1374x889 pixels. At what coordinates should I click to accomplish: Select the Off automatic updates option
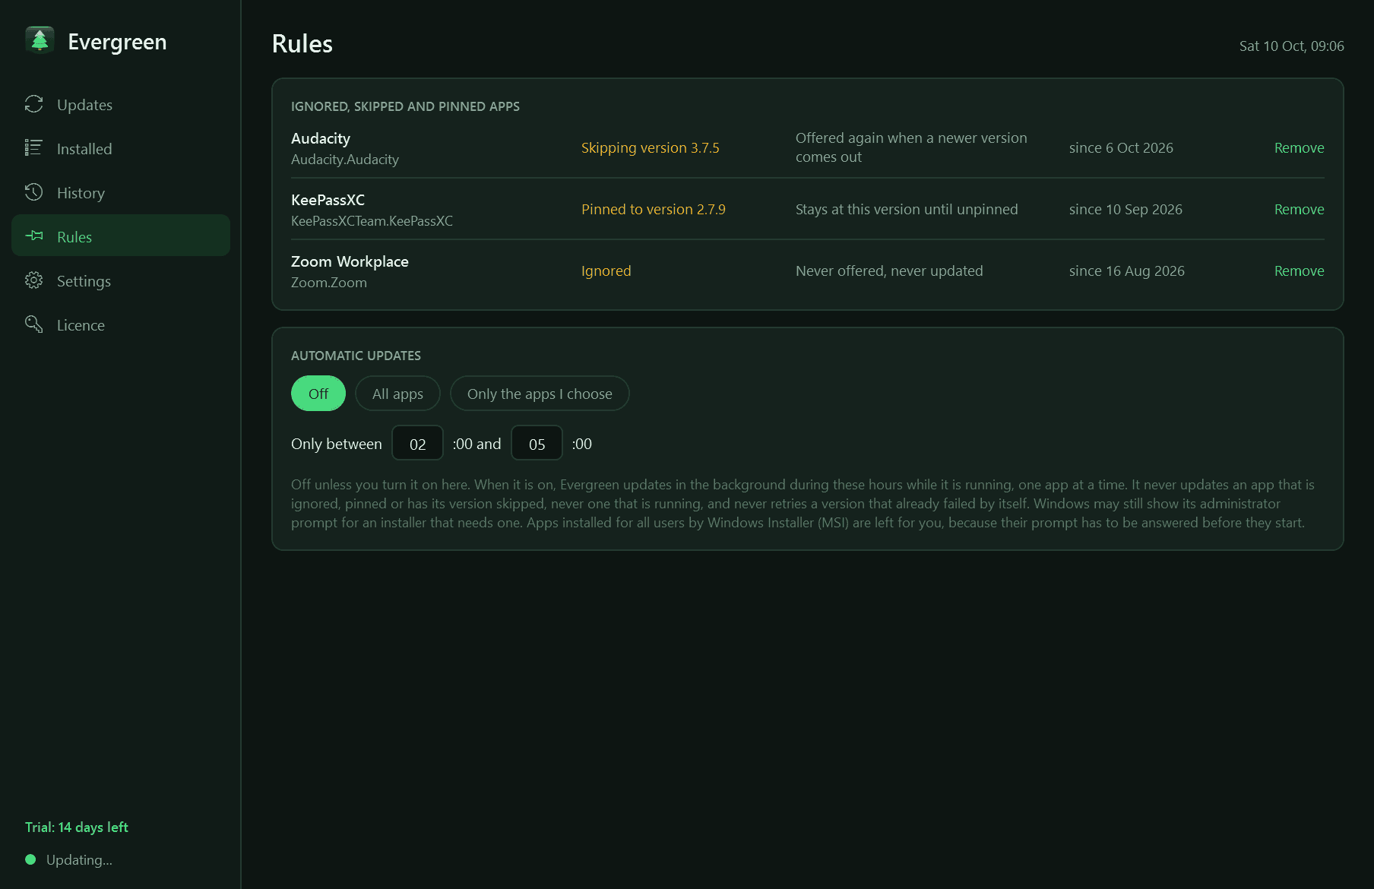[x=318, y=394]
